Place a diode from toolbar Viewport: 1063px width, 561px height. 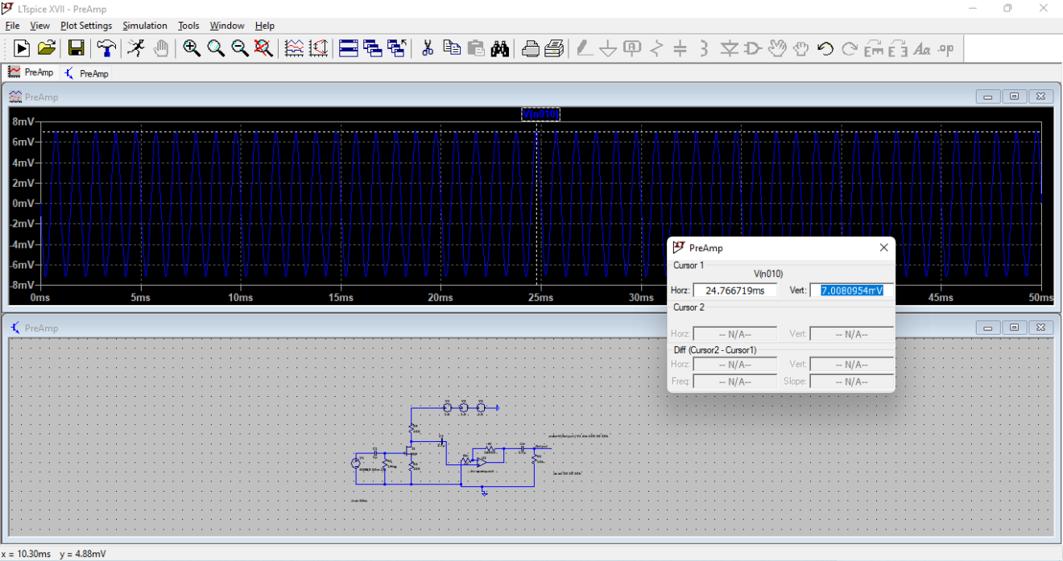point(729,48)
